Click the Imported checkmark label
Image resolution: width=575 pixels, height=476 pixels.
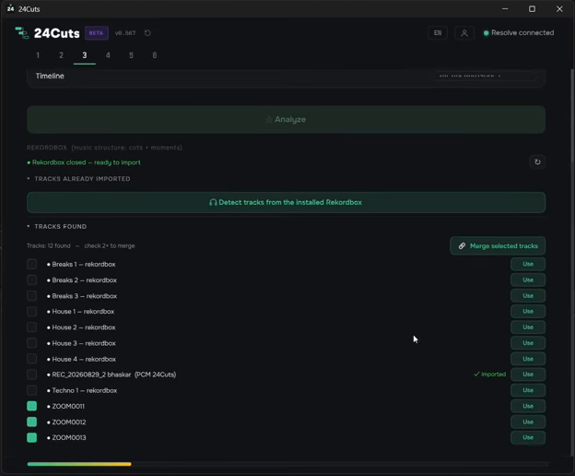490,375
